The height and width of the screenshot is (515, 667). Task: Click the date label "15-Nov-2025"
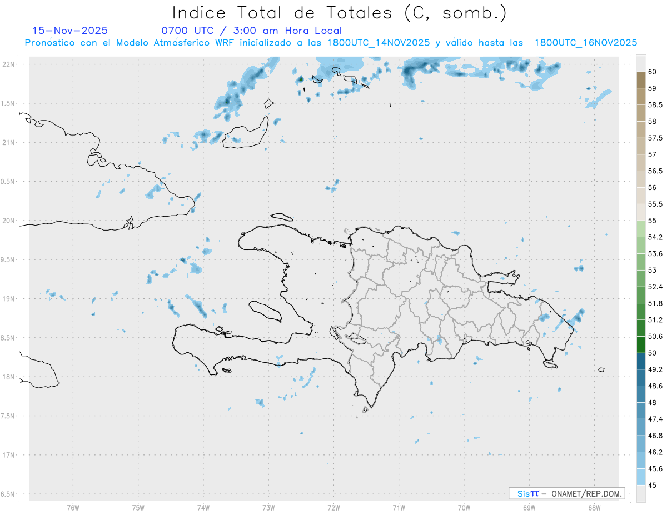tap(70, 31)
